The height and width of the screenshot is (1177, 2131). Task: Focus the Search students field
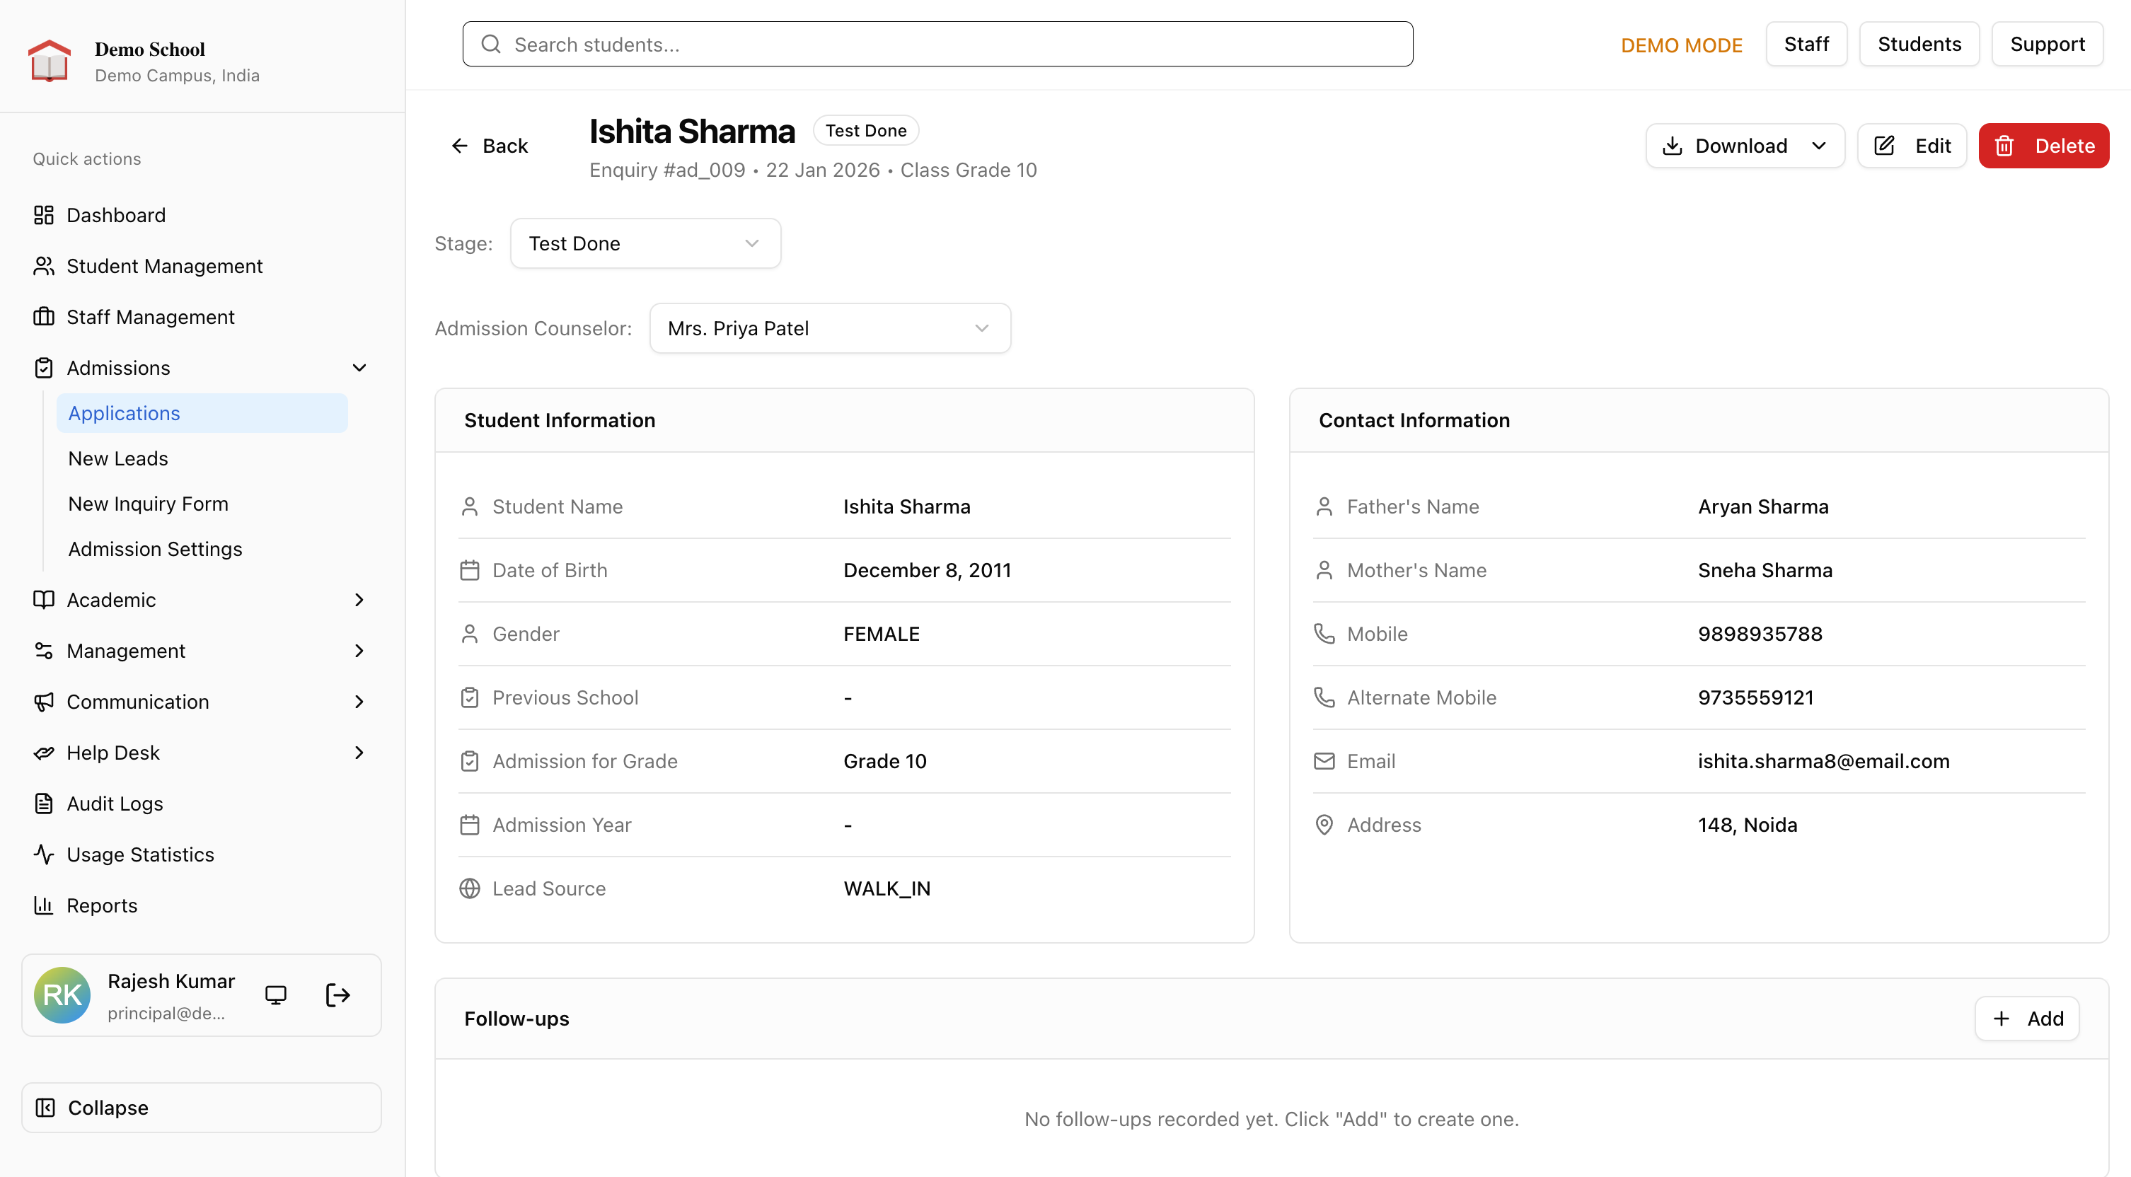(x=937, y=45)
